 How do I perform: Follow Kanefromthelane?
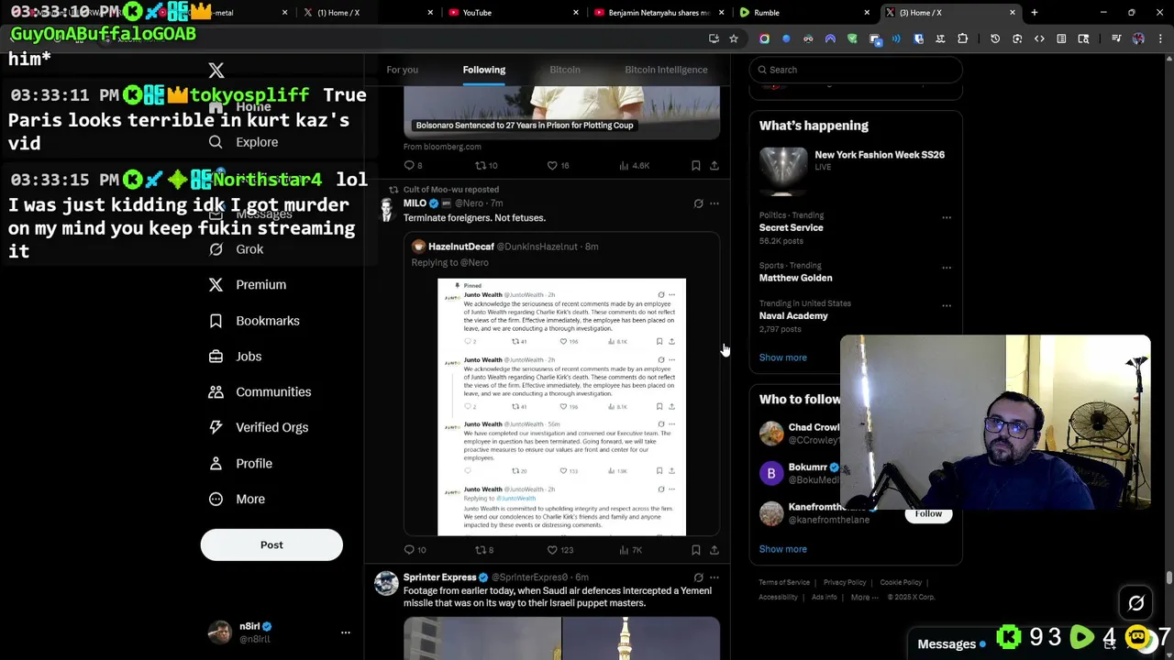928,514
